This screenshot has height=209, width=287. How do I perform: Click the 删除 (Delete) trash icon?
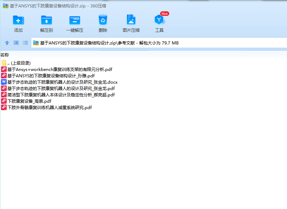[103, 20]
